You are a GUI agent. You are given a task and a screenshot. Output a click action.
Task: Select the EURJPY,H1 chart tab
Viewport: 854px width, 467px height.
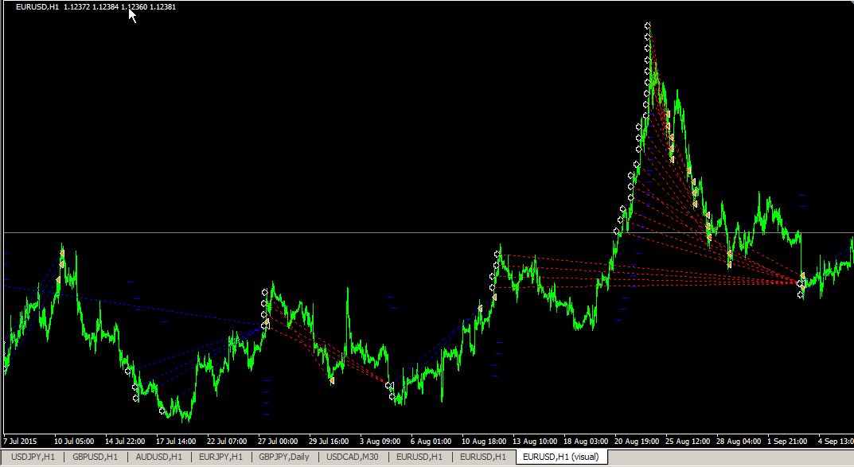point(220,457)
